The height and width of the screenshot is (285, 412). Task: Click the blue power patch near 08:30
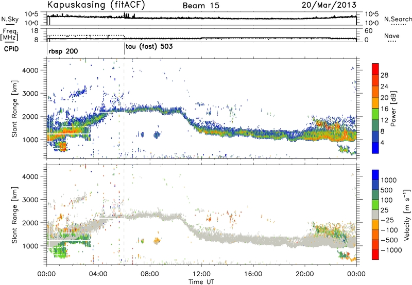click(x=157, y=135)
